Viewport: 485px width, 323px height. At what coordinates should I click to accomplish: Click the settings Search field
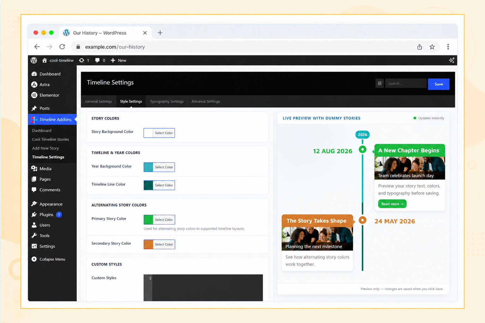[x=406, y=83]
